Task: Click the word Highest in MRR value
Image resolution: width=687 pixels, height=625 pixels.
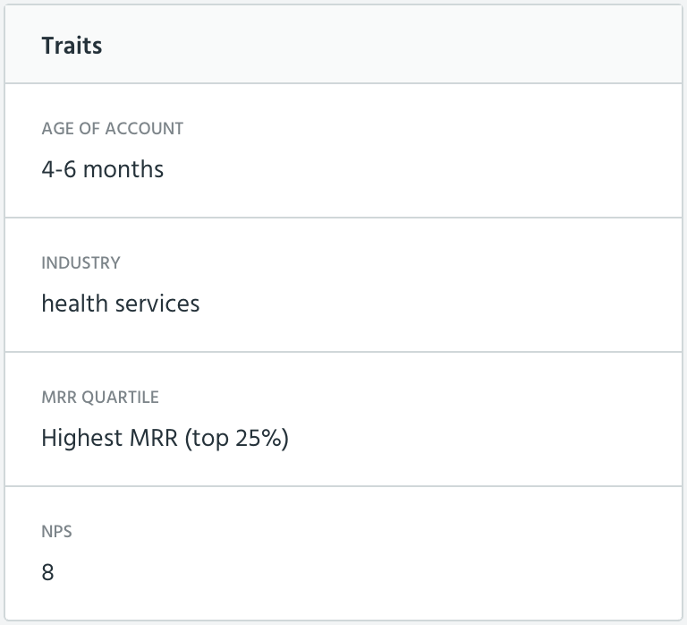Action: tap(82, 438)
